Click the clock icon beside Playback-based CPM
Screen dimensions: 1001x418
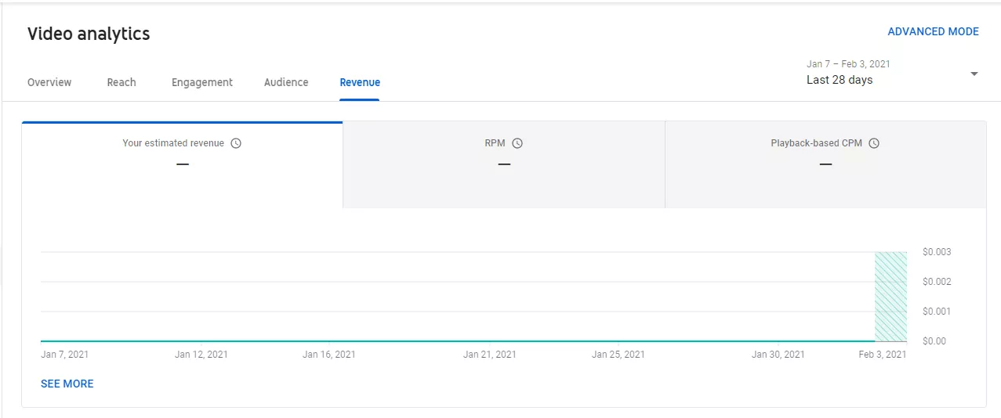click(874, 143)
